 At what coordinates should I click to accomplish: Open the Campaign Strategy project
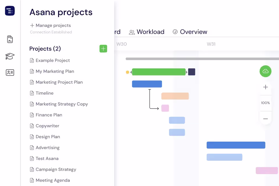point(56,169)
